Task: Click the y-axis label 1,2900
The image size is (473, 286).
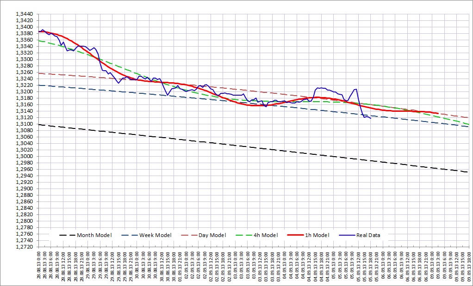Action: click(x=24, y=189)
